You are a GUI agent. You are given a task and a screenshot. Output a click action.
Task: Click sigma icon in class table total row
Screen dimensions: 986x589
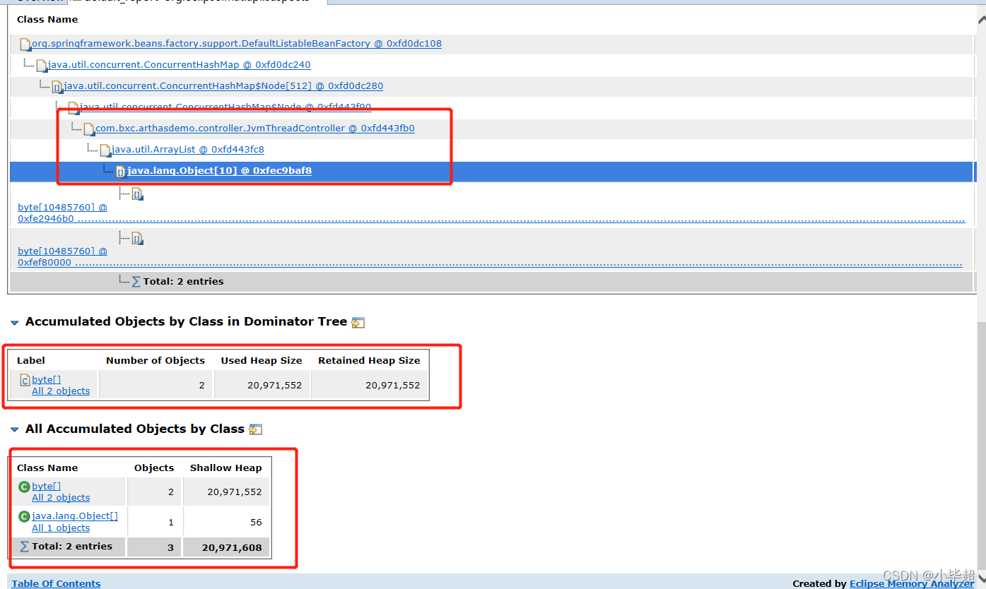24,547
